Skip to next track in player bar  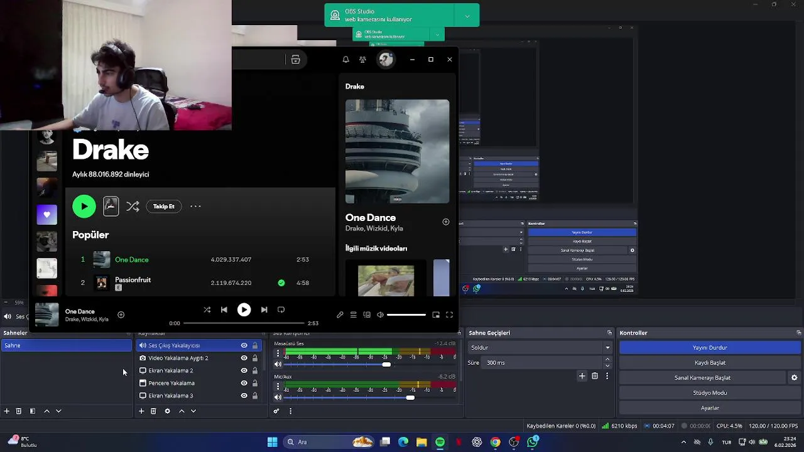[264, 309]
